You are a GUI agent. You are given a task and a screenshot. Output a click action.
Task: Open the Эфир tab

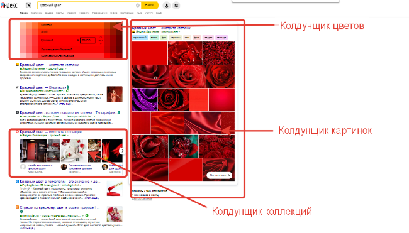coord(113,13)
